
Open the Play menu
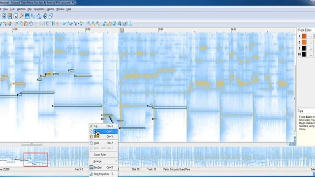tap(30, 9)
